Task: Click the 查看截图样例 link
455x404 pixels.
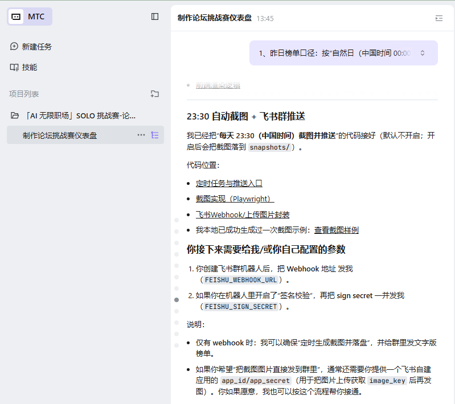Action: click(x=337, y=230)
